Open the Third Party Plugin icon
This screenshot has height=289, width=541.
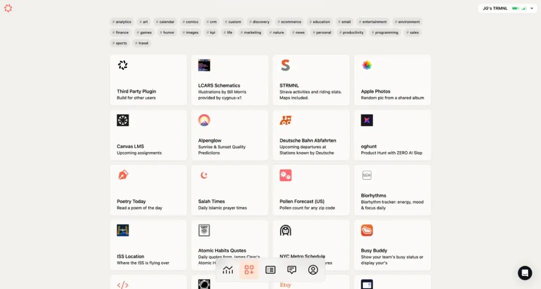pyautogui.click(x=123, y=65)
